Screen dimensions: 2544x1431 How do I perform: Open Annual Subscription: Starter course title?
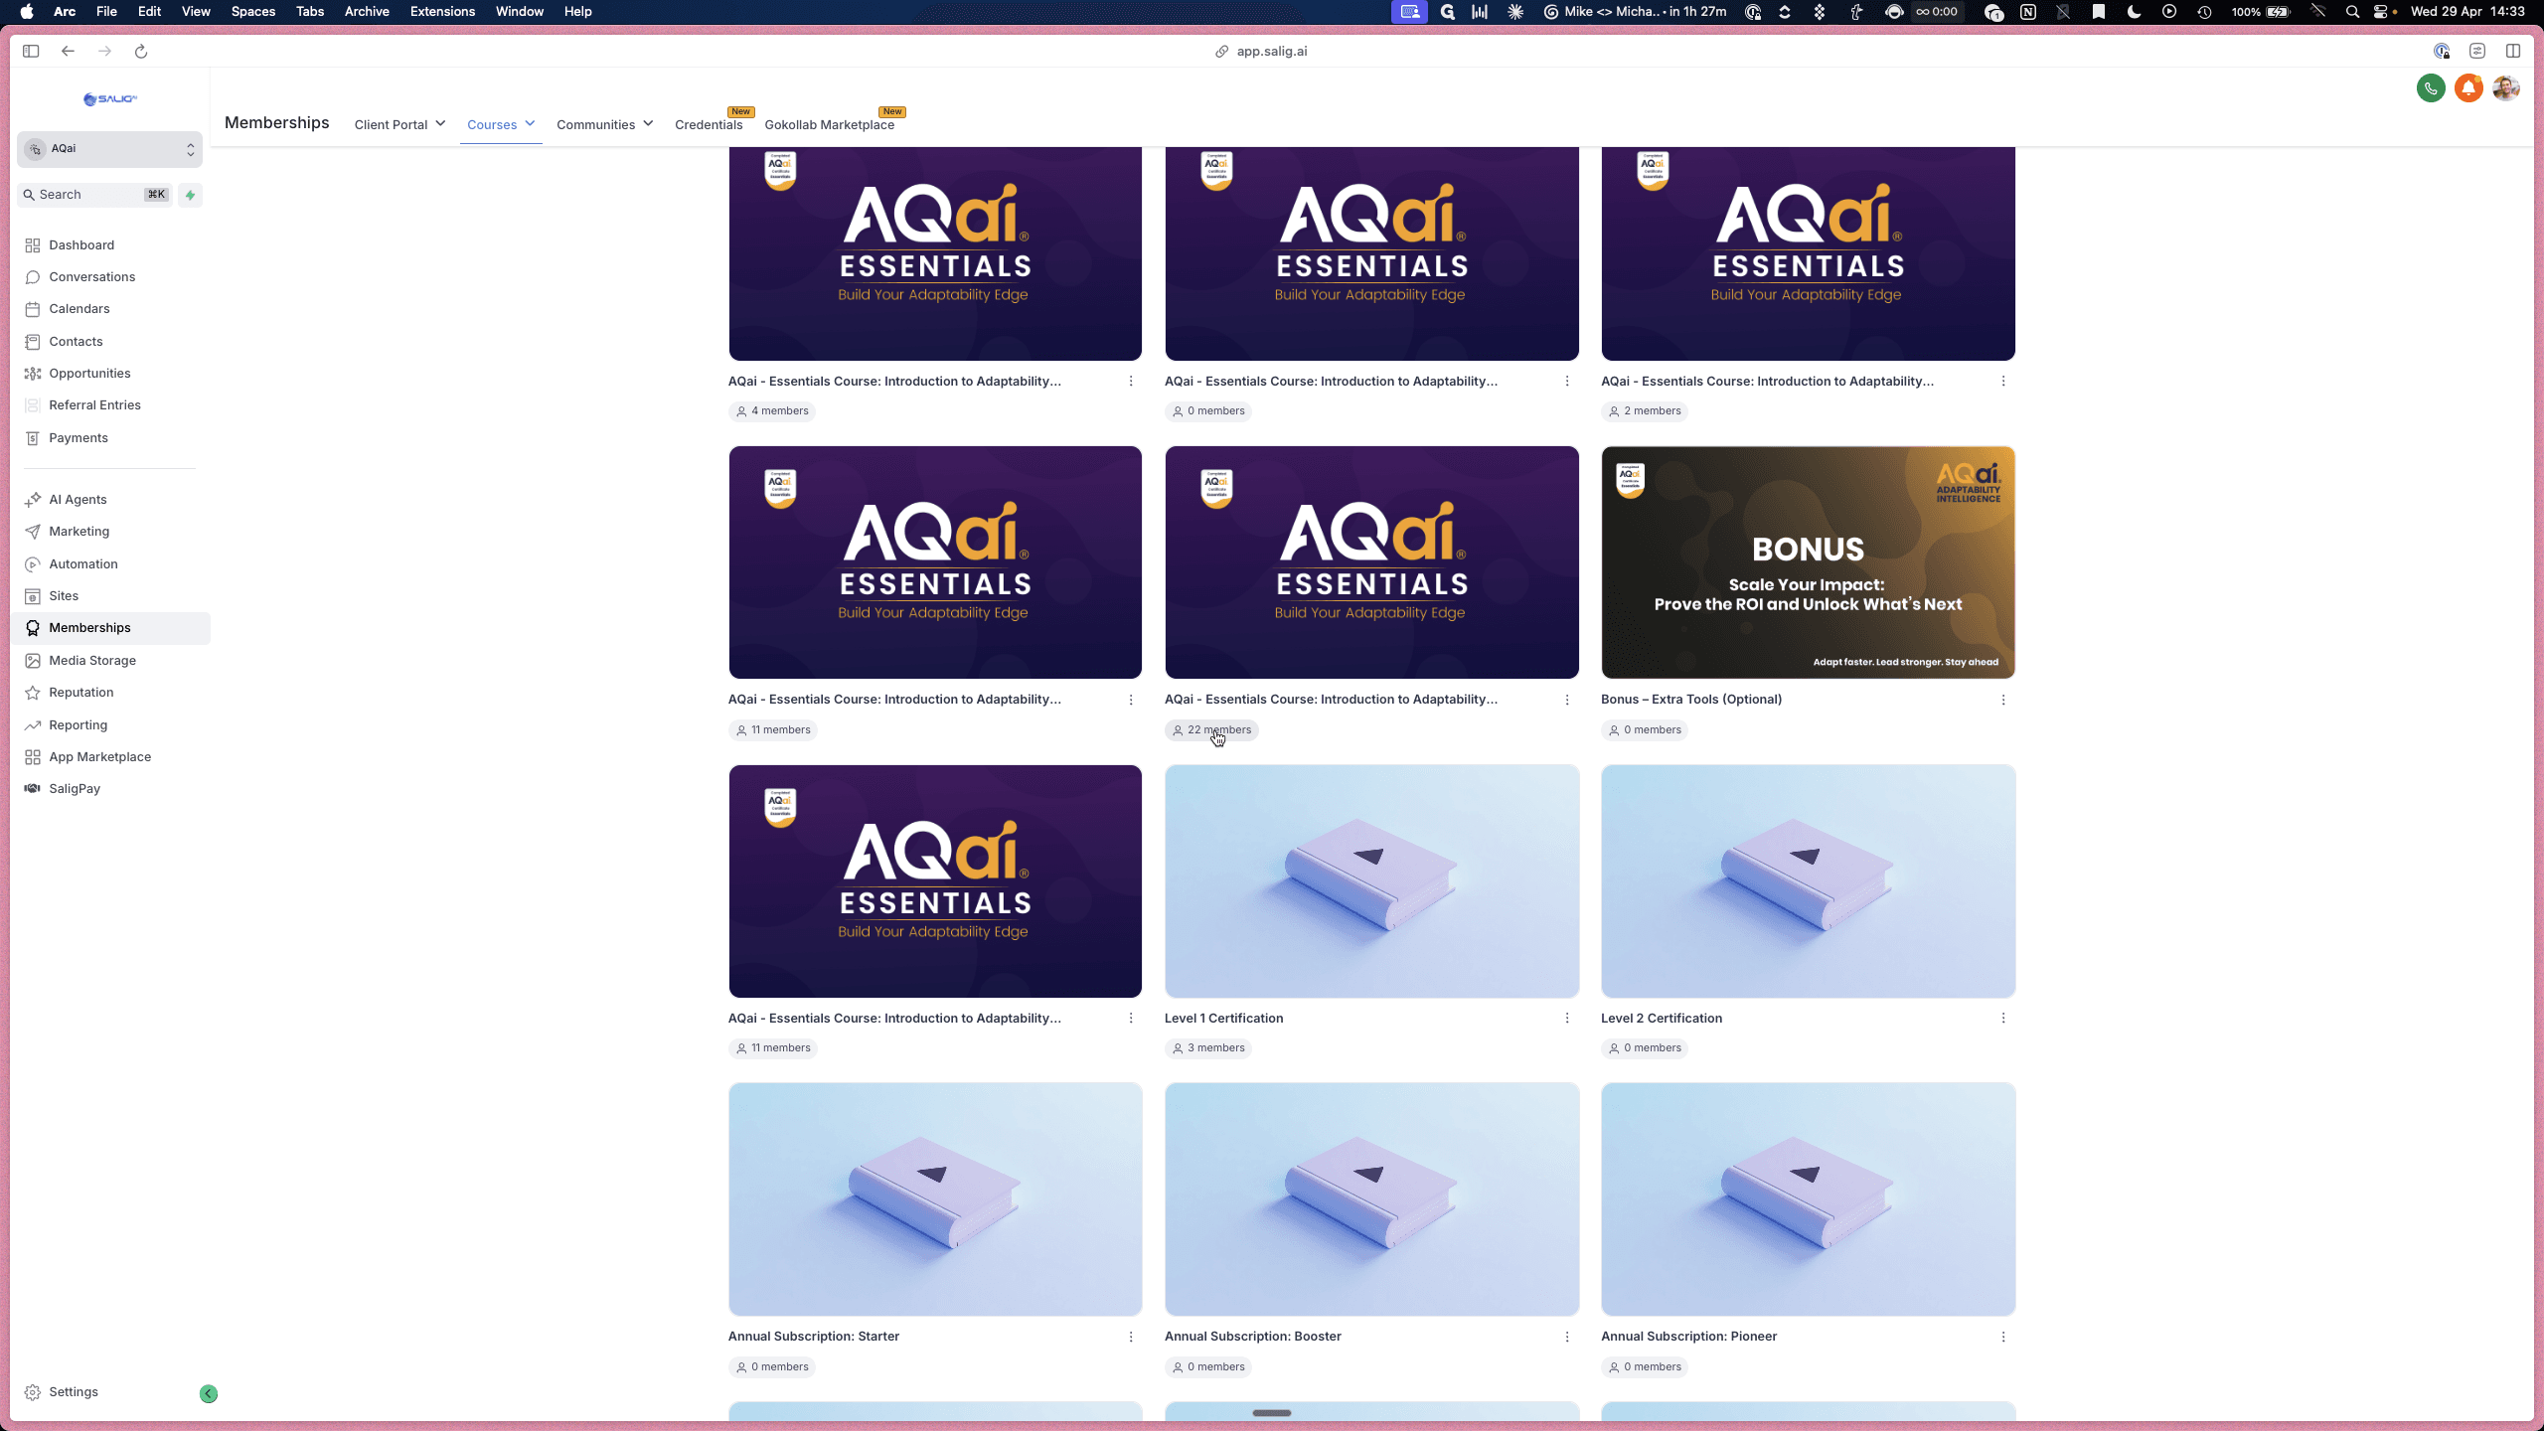[813, 1337]
